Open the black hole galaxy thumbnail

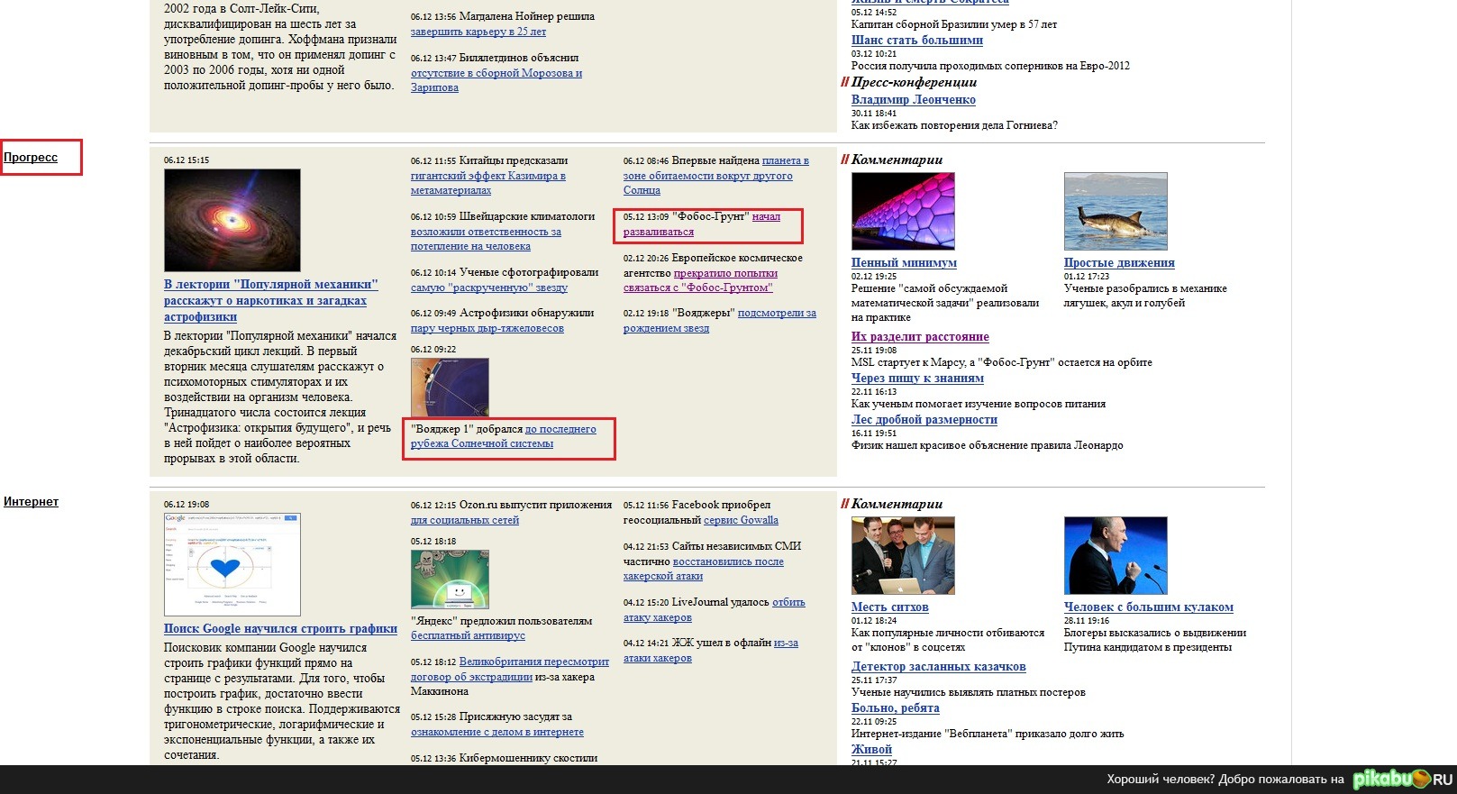point(232,220)
